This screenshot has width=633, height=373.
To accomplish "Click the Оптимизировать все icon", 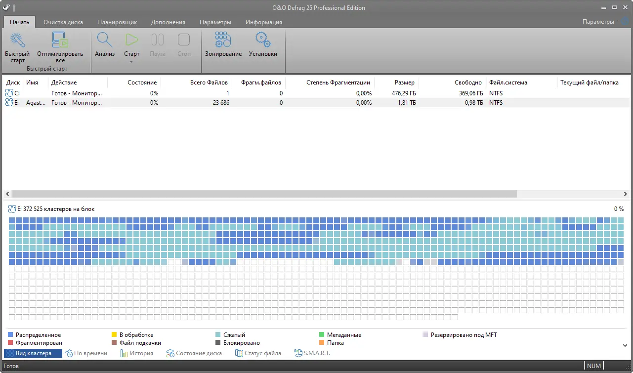I will tap(59, 39).
